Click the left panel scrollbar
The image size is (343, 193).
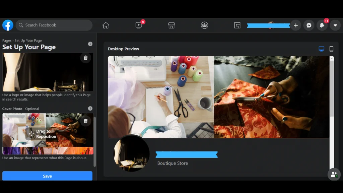pyautogui.click(x=94, y=142)
